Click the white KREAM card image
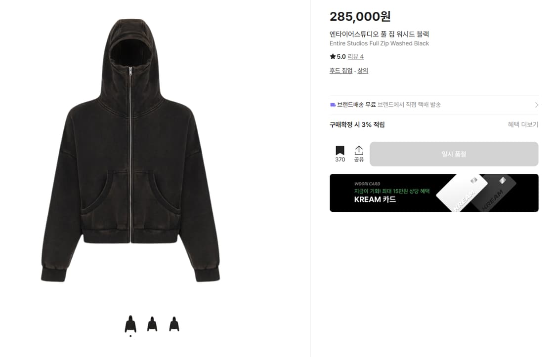This screenshot has height=357, width=556. [x=462, y=193]
